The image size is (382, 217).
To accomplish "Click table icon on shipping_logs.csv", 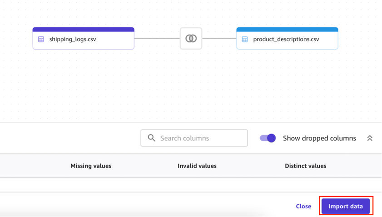I will click(x=41, y=39).
